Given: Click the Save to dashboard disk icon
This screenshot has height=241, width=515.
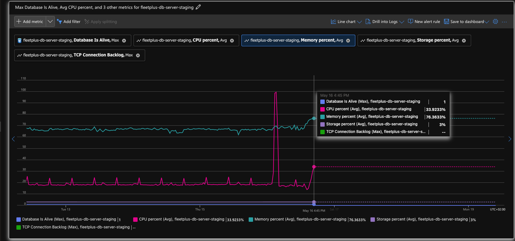Looking at the screenshot, I should tap(446, 21).
